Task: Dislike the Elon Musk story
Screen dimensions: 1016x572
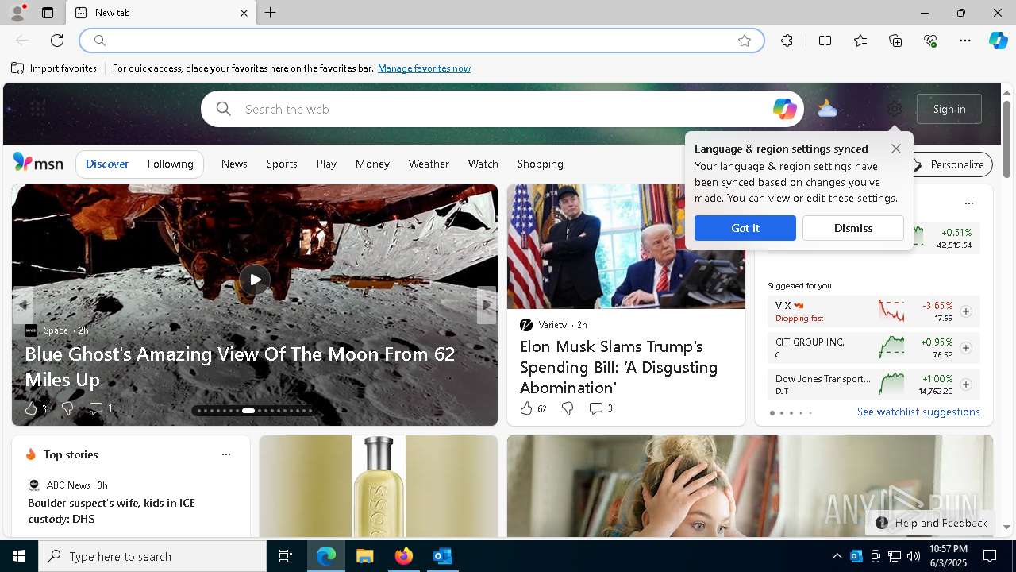Action: 568,408
